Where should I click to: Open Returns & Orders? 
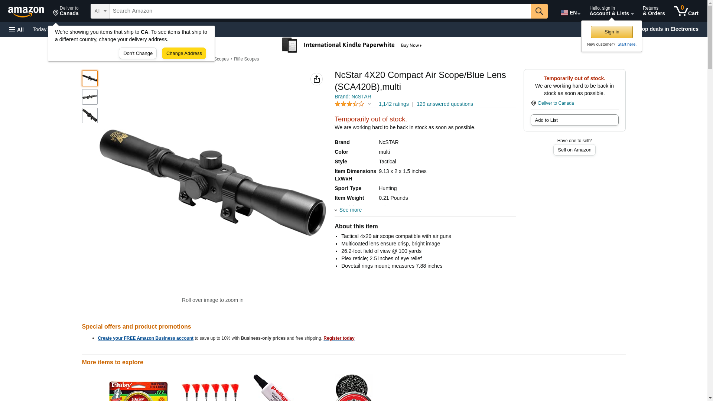pos(654,11)
